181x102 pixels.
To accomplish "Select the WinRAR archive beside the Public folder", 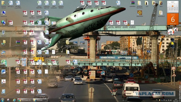I will click(18, 43).
